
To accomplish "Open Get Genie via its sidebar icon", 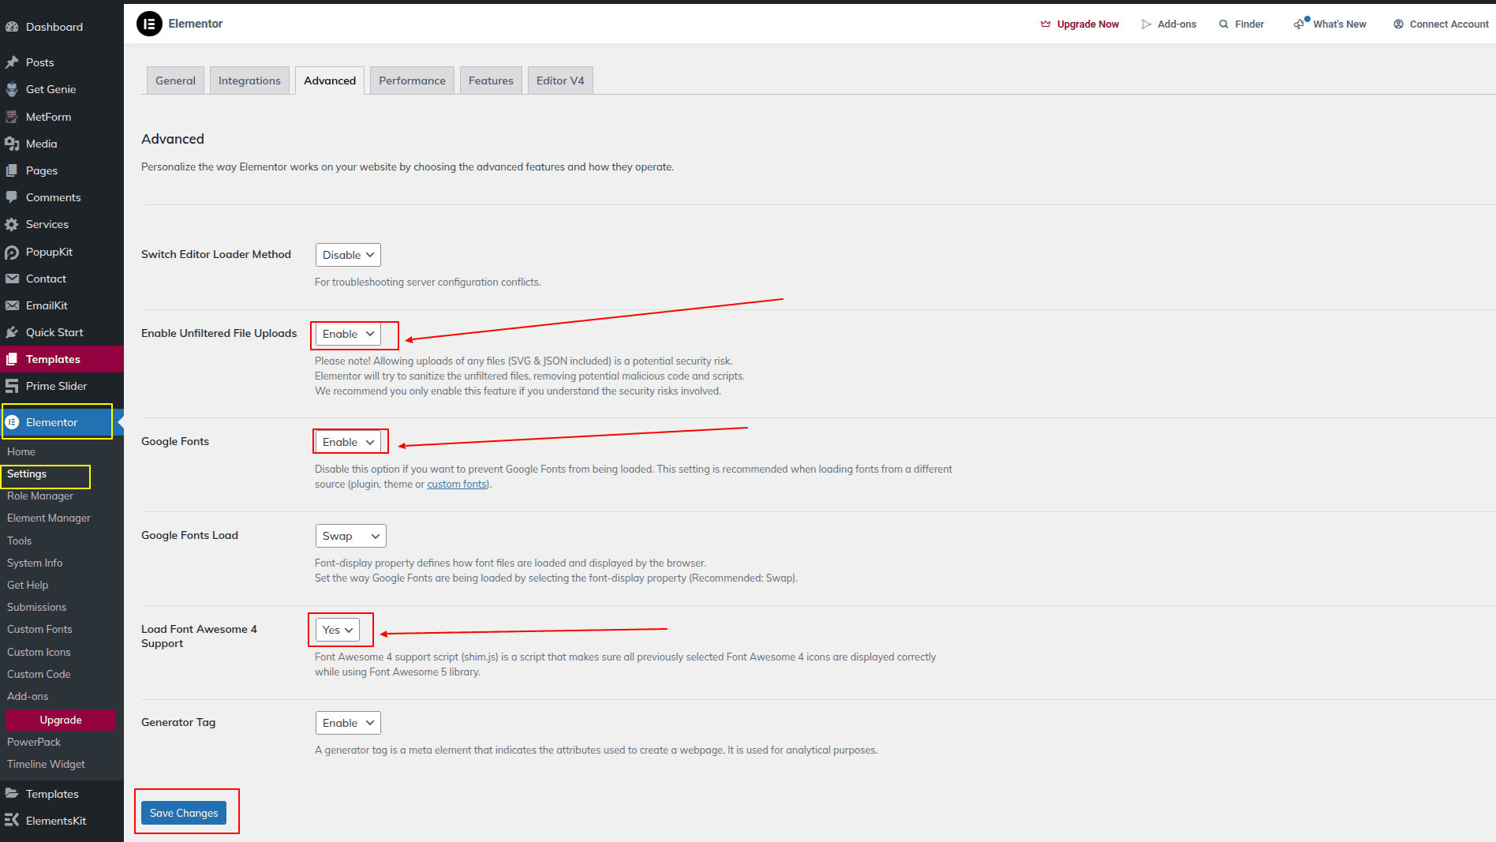I will click(12, 90).
